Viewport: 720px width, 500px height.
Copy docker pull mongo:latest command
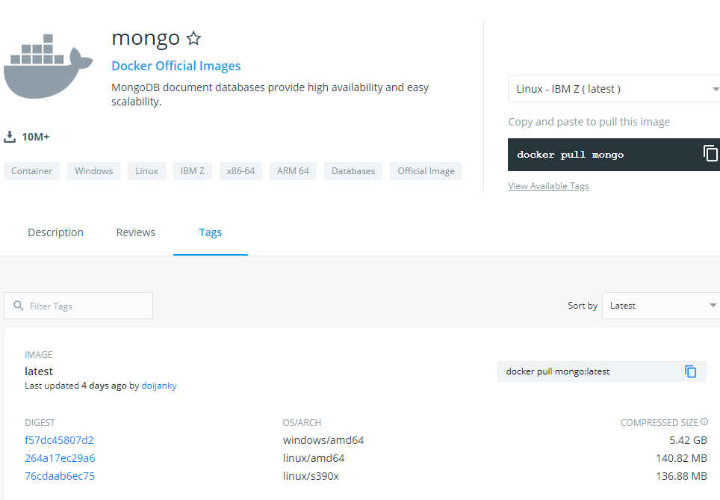(690, 371)
